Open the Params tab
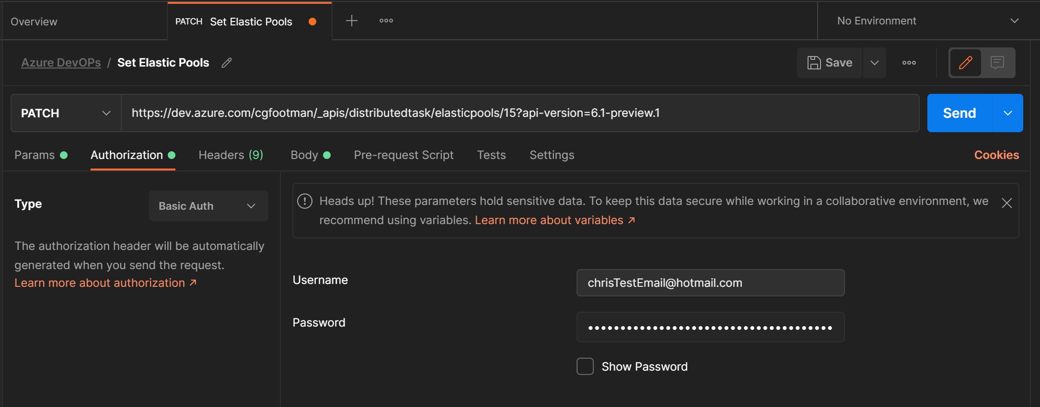 point(41,155)
